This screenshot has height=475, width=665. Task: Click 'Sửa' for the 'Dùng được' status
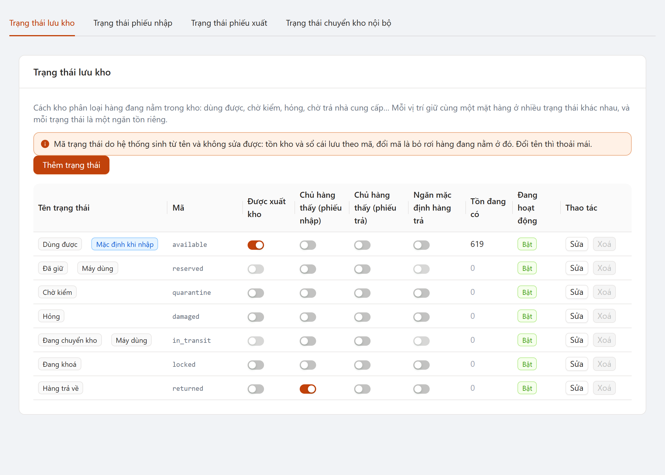[577, 244]
